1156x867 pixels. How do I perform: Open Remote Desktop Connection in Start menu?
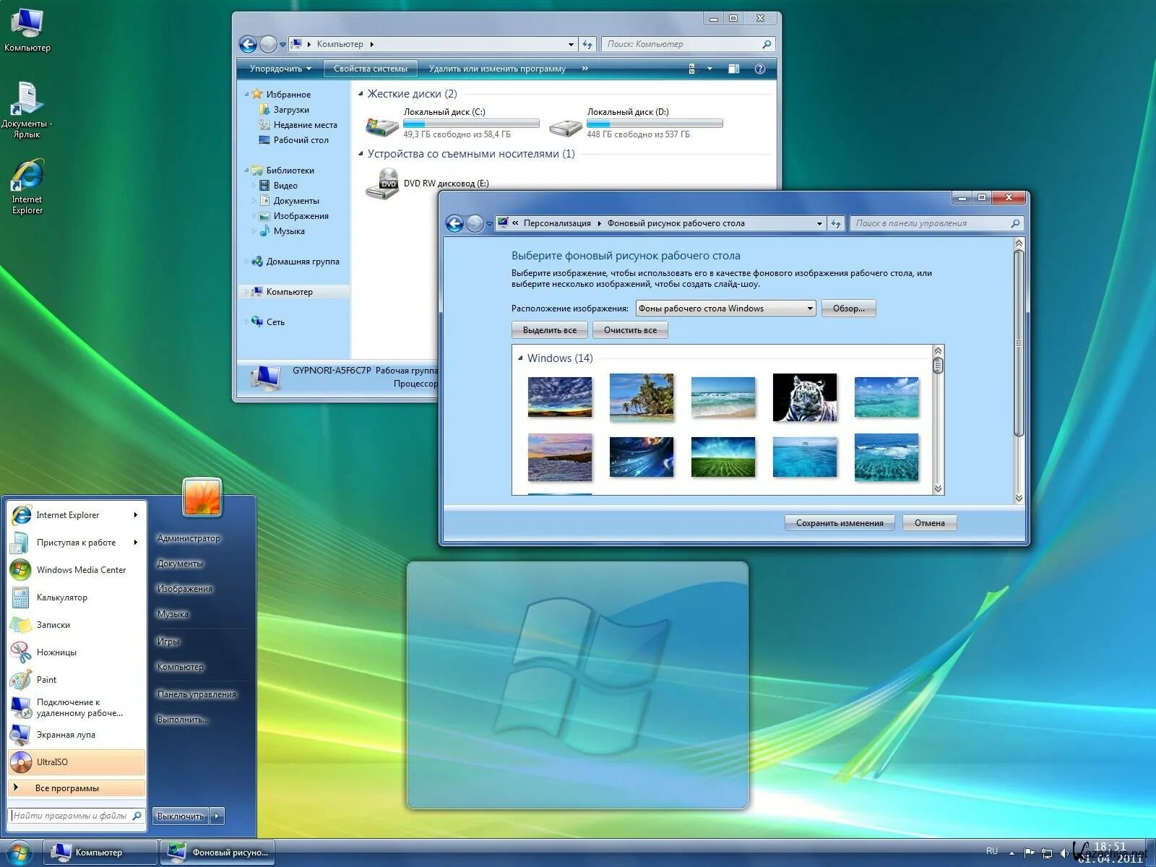pos(77,707)
